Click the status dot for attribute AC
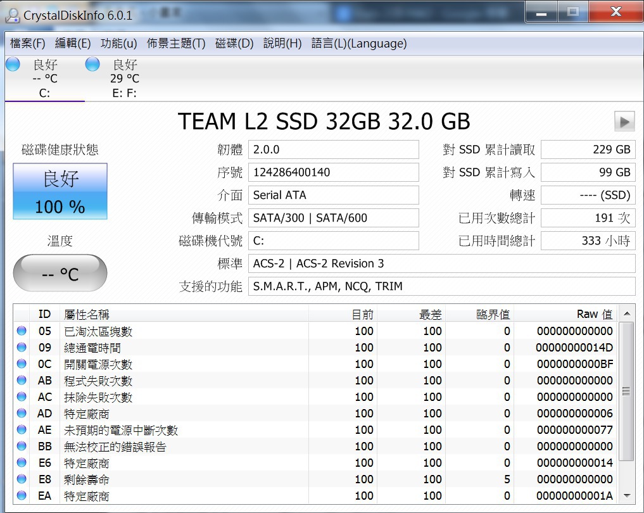The width and height of the screenshot is (644, 513). coord(22,396)
